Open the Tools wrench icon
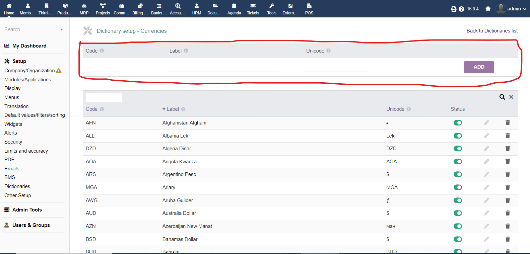The width and height of the screenshot is (530, 254). pyautogui.click(x=272, y=6)
